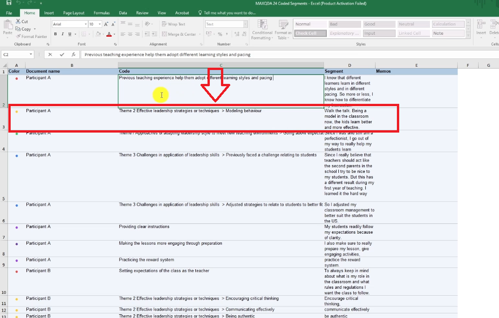Toggle Wrap Text for the cell
This screenshot has height=318, width=499.
pyautogui.click(x=174, y=24)
